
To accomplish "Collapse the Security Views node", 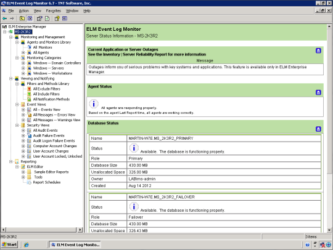I will point(17,126).
